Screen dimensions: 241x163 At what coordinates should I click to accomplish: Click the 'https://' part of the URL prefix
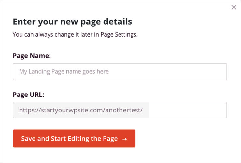click(x=30, y=110)
